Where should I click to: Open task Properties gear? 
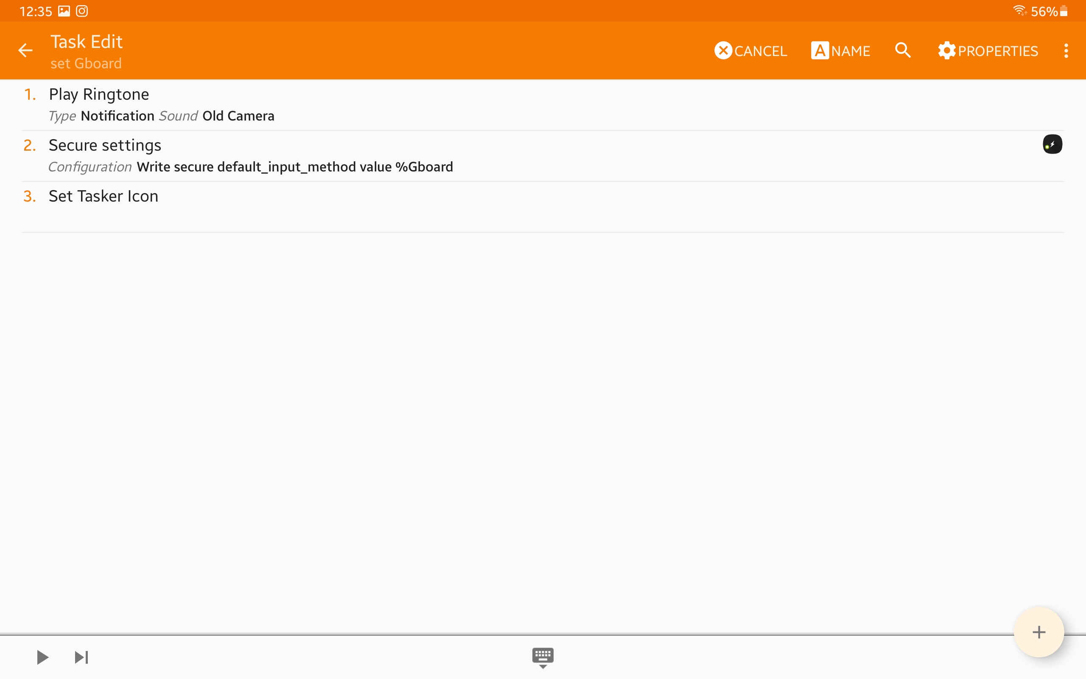point(988,51)
